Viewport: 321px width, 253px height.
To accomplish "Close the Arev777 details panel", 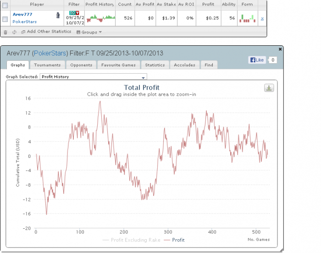I will (x=280, y=49).
